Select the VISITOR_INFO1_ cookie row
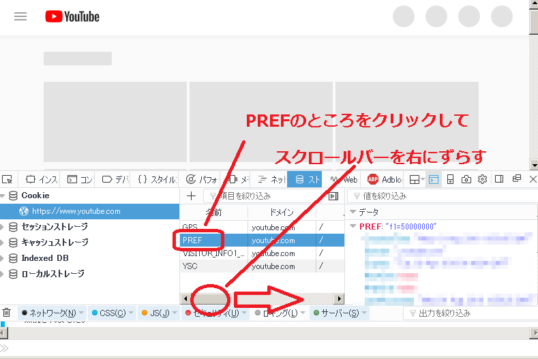538x359 pixels. pos(262,253)
